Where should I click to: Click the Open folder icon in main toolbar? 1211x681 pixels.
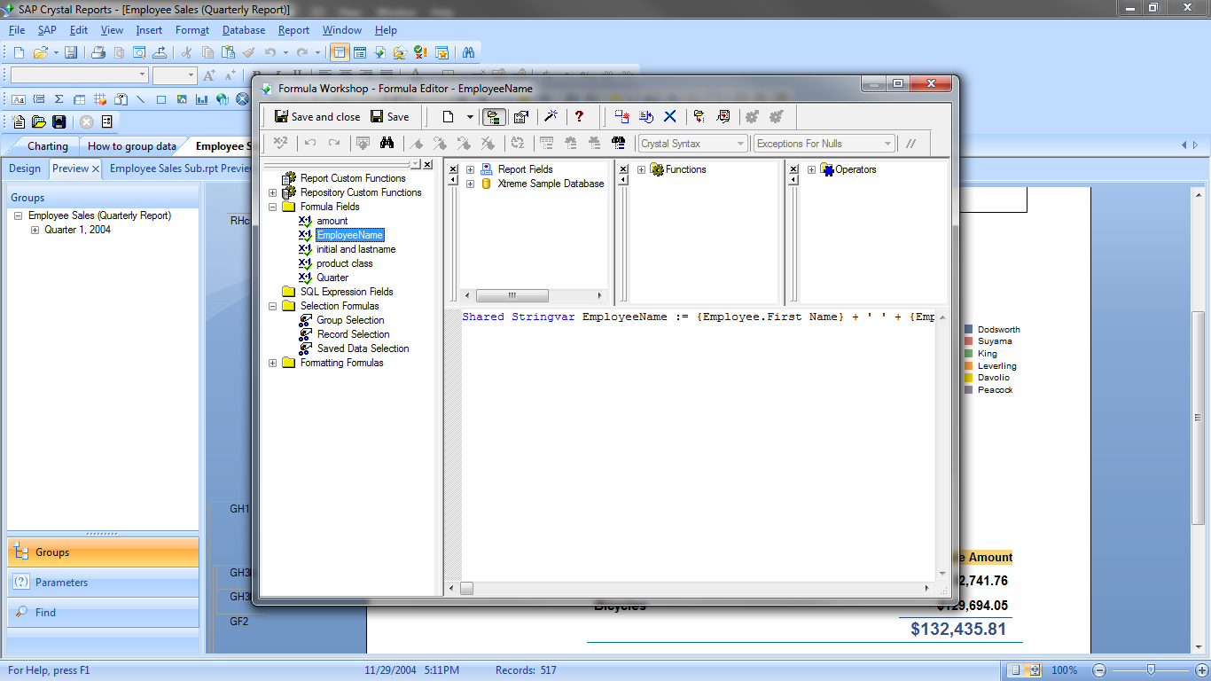(41, 52)
